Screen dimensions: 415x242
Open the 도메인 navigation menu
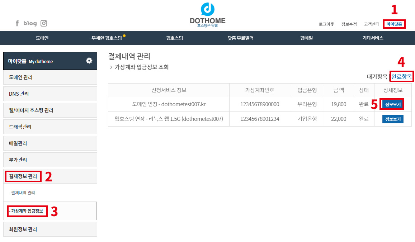pos(42,38)
